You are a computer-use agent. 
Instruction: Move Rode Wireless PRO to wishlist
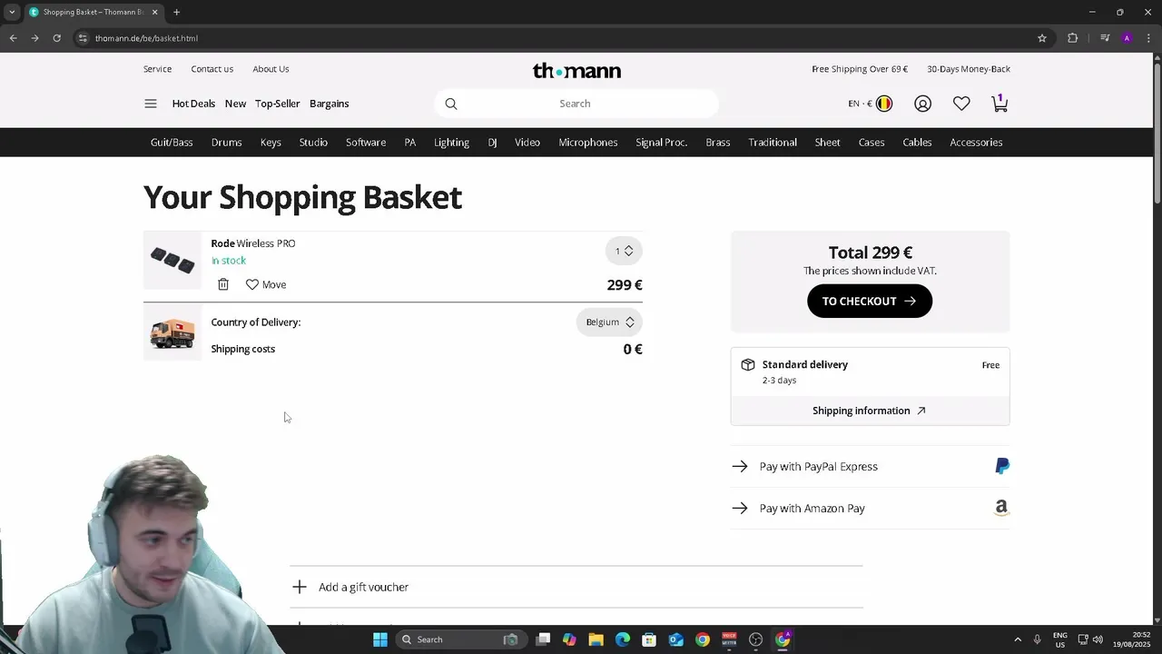click(x=266, y=284)
